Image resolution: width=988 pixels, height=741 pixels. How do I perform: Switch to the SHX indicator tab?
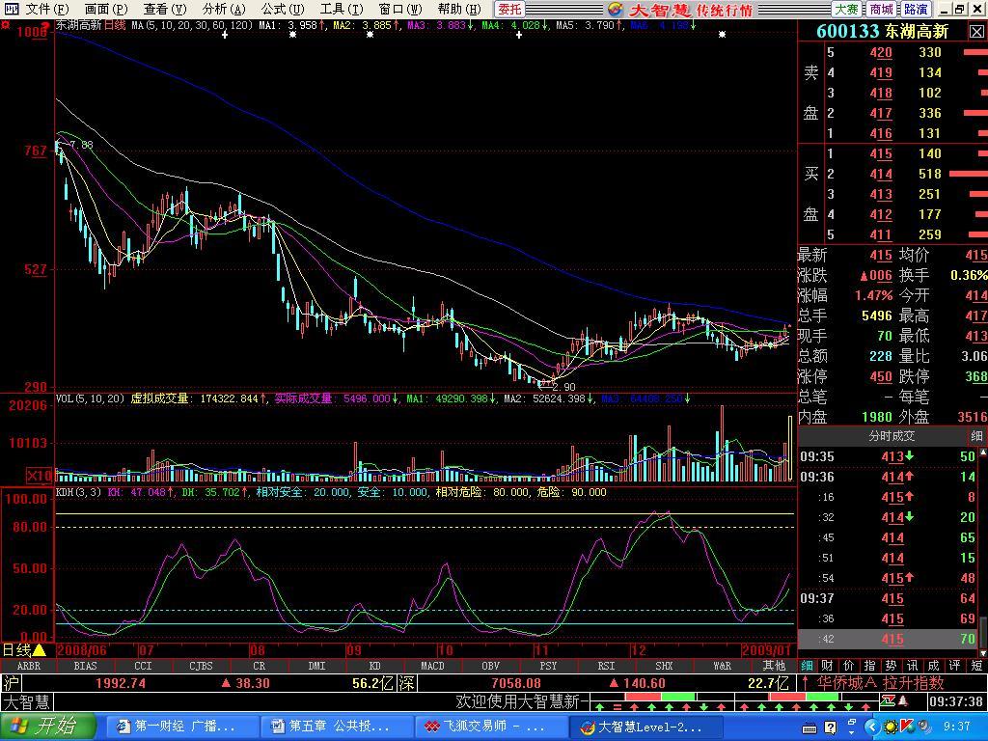coord(664,666)
